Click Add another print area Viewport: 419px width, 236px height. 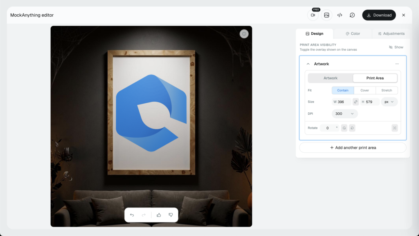[x=353, y=148]
